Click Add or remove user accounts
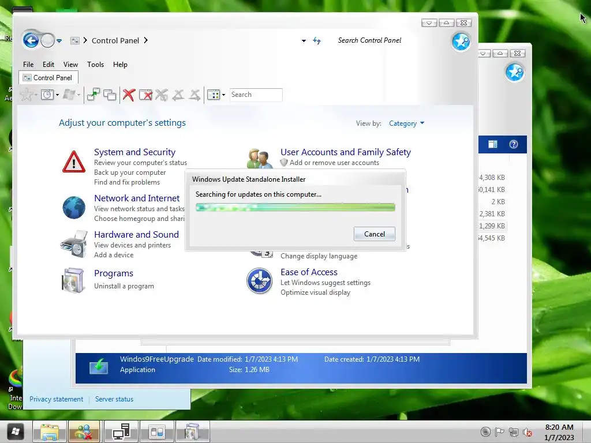The width and height of the screenshot is (591, 443). point(334,162)
